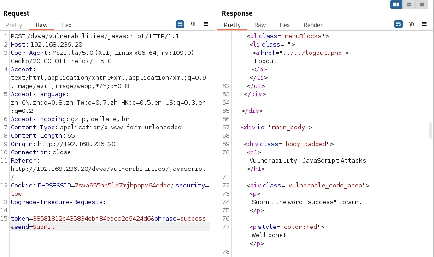Open the Response Render tab
This screenshot has height=257, width=434.
313,25
